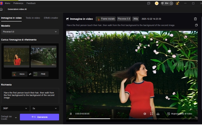This screenshot has width=202, height=125.
Task: Click the video time 0:00:01/0:00:05
Action: (x=82, y=114)
